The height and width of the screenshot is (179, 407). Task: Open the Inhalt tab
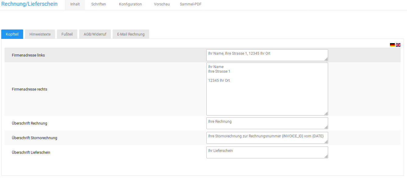[75, 4]
